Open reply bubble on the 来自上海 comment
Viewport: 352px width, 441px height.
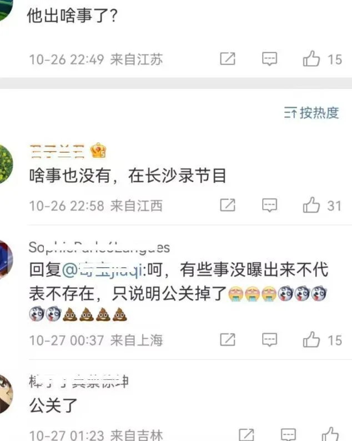[269, 340]
